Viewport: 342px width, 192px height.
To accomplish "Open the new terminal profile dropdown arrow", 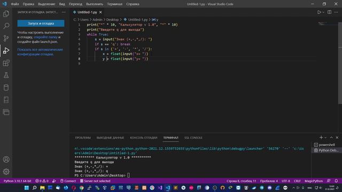I will [325, 138].
